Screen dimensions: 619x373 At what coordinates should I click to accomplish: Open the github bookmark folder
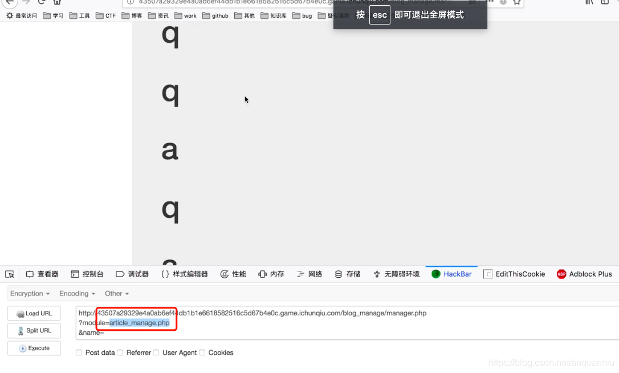tap(215, 16)
